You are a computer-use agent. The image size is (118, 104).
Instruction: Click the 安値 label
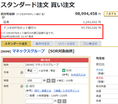[x=99, y=101]
